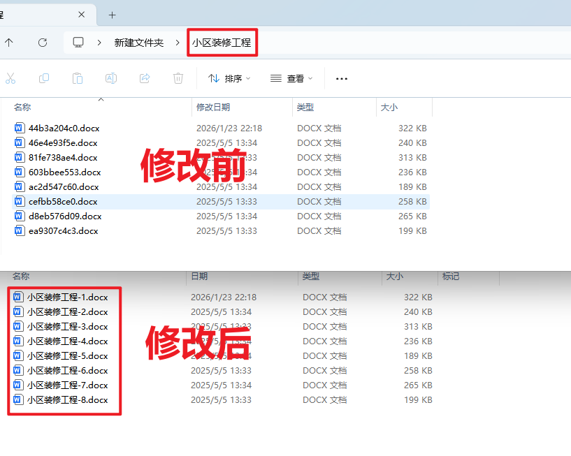Click the Paste icon

(78, 78)
